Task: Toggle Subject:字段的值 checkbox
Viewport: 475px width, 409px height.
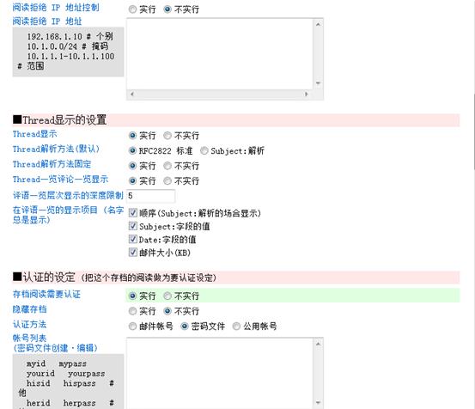Action: (132, 226)
